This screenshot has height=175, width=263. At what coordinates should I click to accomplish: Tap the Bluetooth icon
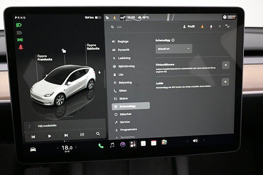[220, 27]
